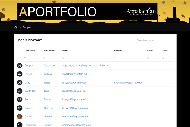This screenshot has width=190, height=127.
Task: Email wj73438@appstate.edu
Action: pos(75,74)
